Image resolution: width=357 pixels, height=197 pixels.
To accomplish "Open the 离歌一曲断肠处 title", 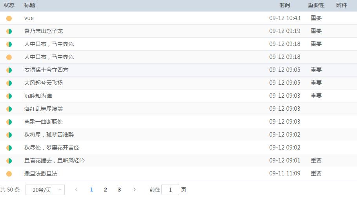I will point(44,122).
